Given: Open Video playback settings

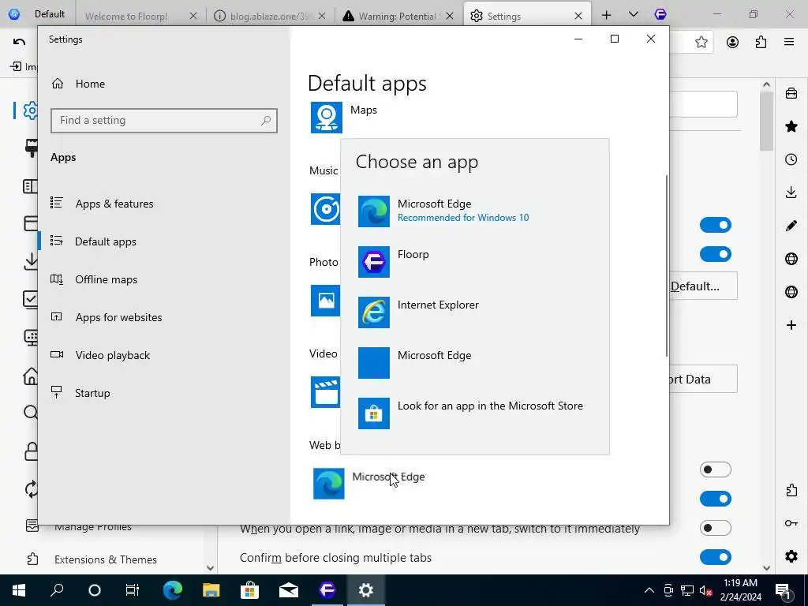Looking at the screenshot, I should click(100, 355).
